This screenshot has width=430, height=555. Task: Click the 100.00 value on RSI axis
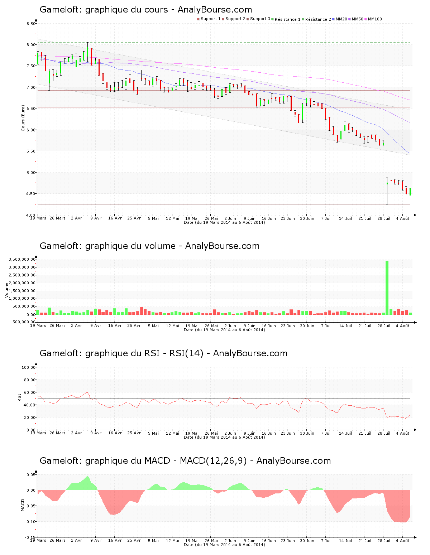pos(29,367)
